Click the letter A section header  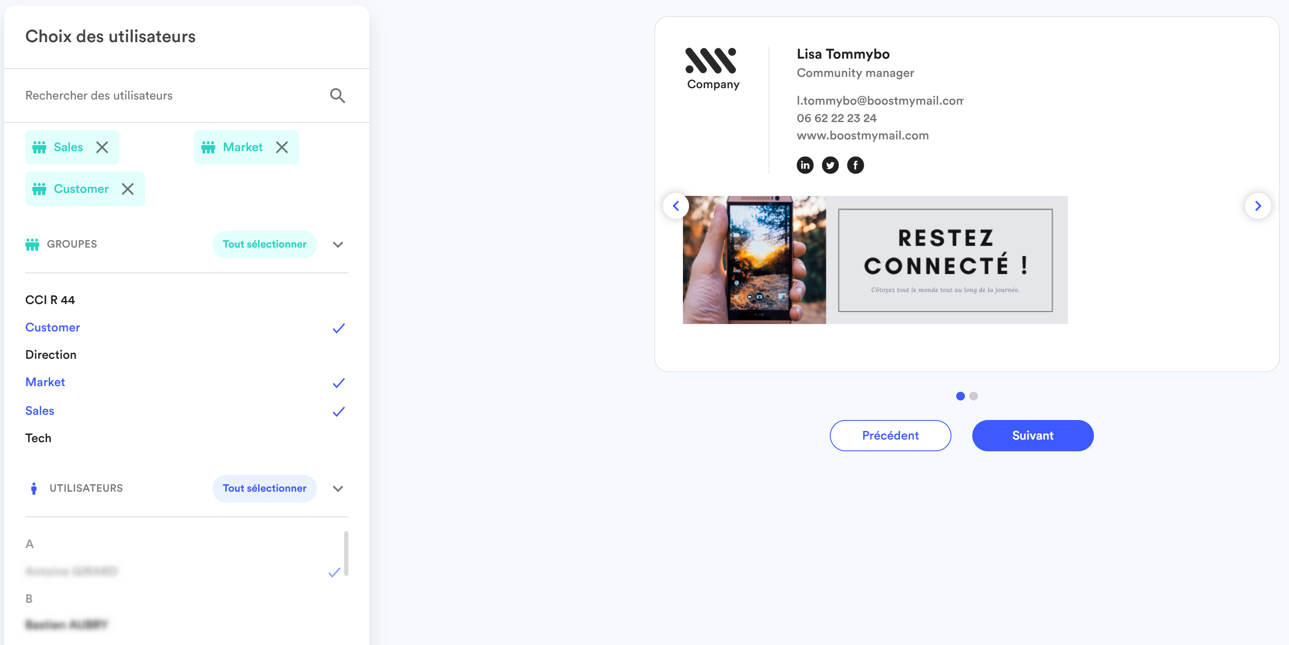(30, 544)
